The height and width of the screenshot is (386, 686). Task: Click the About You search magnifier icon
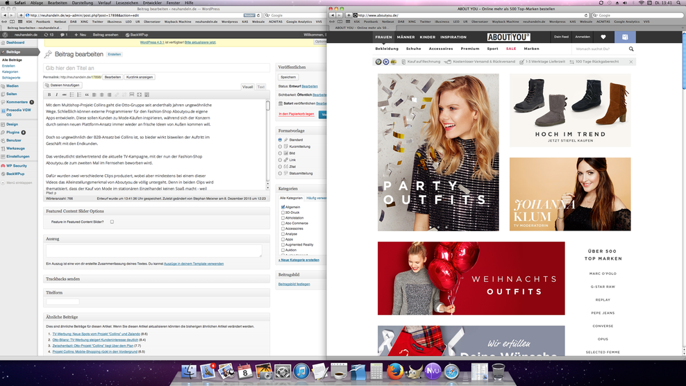point(631,49)
